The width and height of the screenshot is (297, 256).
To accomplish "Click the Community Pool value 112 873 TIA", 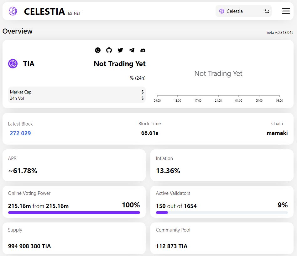I will point(172,246).
